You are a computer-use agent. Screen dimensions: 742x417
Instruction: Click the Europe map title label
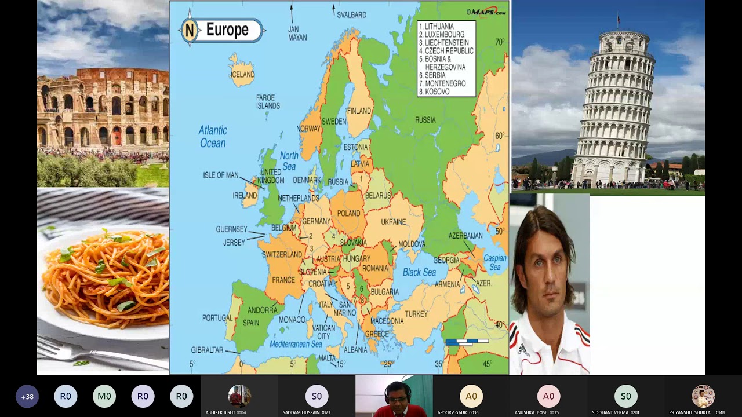(227, 30)
